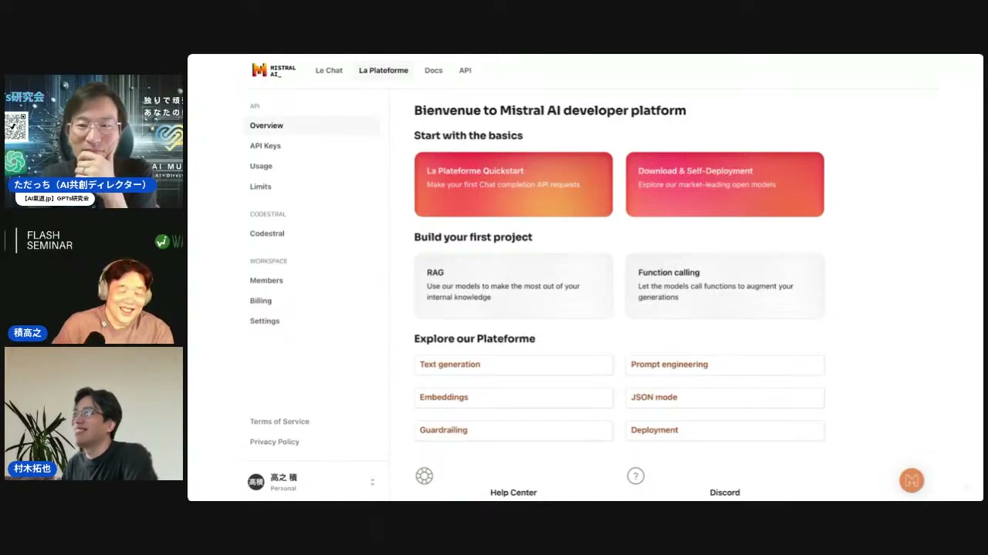Open the Guardrailing link
Screen dimensions: 988x555
point(513,430)
